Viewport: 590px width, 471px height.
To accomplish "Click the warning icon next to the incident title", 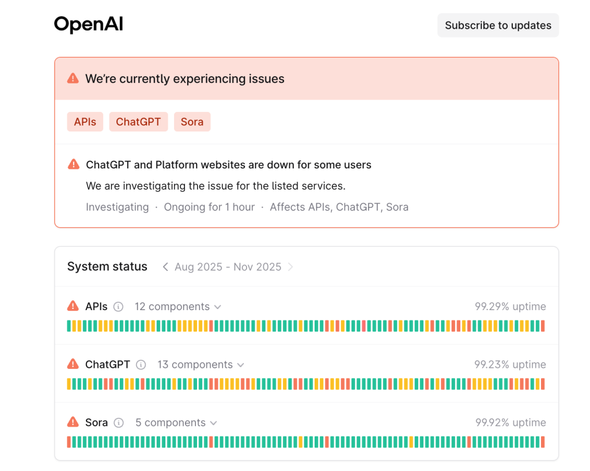I will (x=74, y=164).
